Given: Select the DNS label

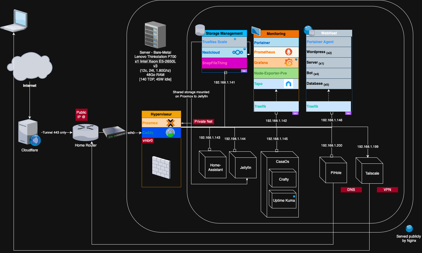Looking at the screenshot, I should tap(351, 190).
